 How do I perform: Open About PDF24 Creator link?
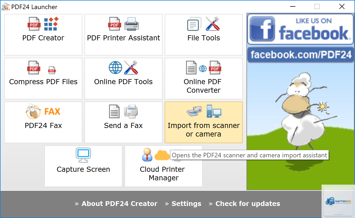(x=119, y=204)
